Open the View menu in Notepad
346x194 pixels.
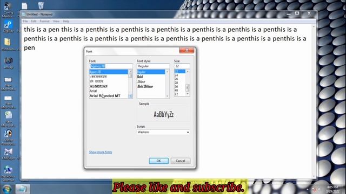pyautogui.click(x=56, y=22)
